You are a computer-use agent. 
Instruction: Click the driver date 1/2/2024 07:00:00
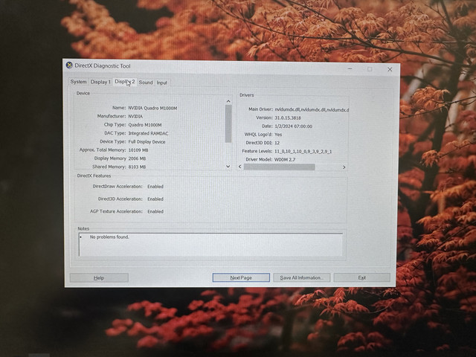(293, 126)
